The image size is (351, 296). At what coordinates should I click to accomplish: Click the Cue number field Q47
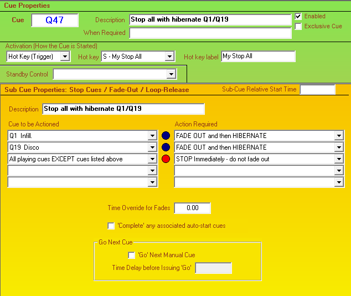55,20
